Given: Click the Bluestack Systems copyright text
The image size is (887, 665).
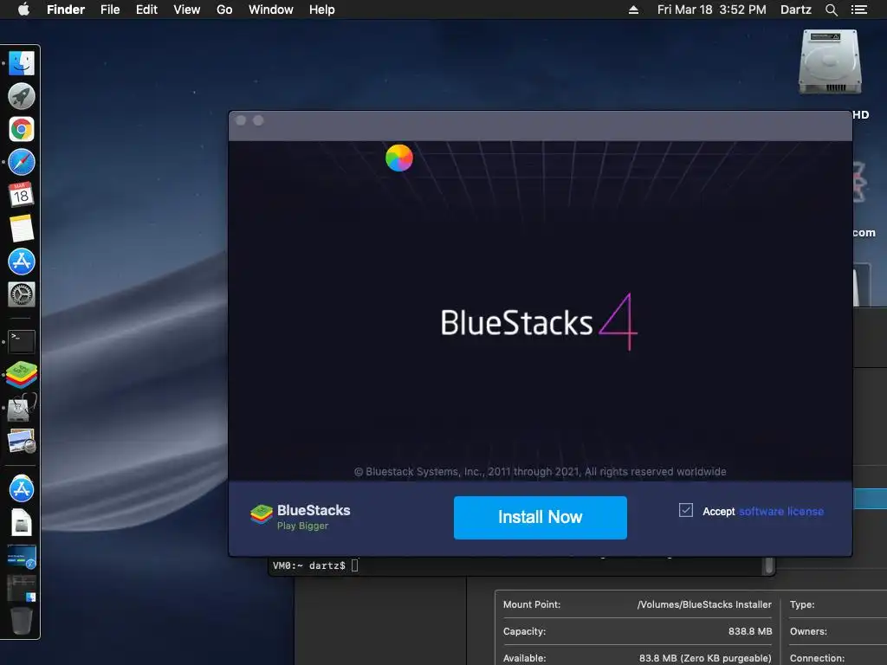Looking at the screenshot, I should [x=541, y=472].
